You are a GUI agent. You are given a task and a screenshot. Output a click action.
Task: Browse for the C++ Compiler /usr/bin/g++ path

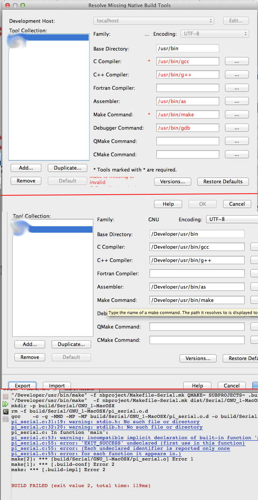coord(237,75)
